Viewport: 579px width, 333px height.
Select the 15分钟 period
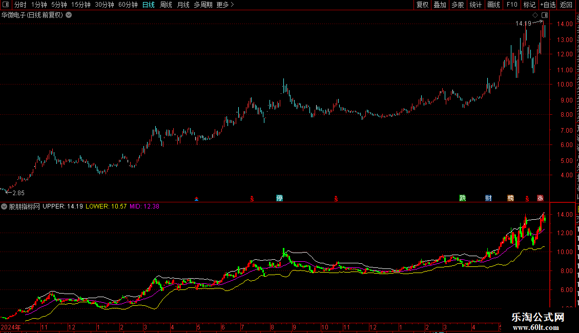(81, 5)
